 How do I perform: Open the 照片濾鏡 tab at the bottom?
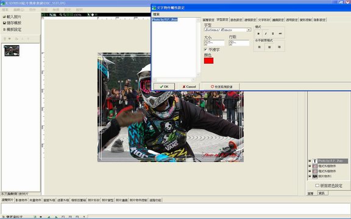(x=121, y=200)
